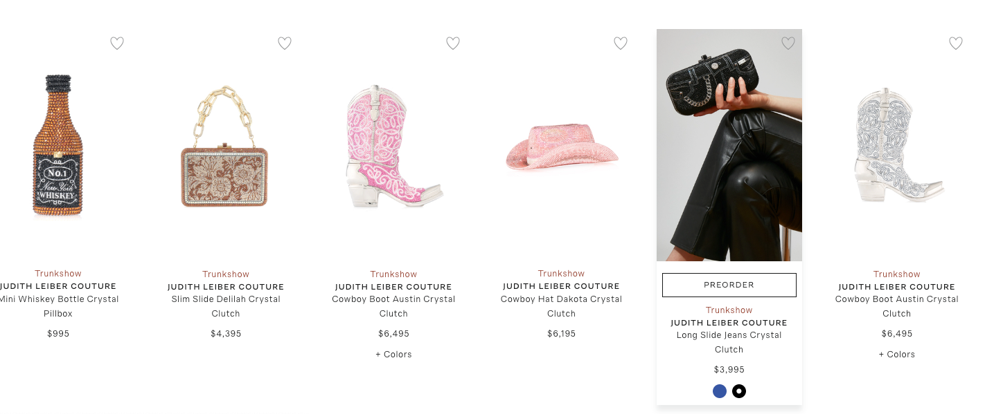Select the black color swatch
Viewport: 1003px width, 414px height.
[x=739, y=391]
